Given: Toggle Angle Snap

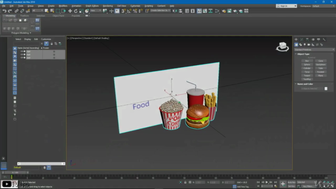Looking at the screenshot, I should [129, 11].
